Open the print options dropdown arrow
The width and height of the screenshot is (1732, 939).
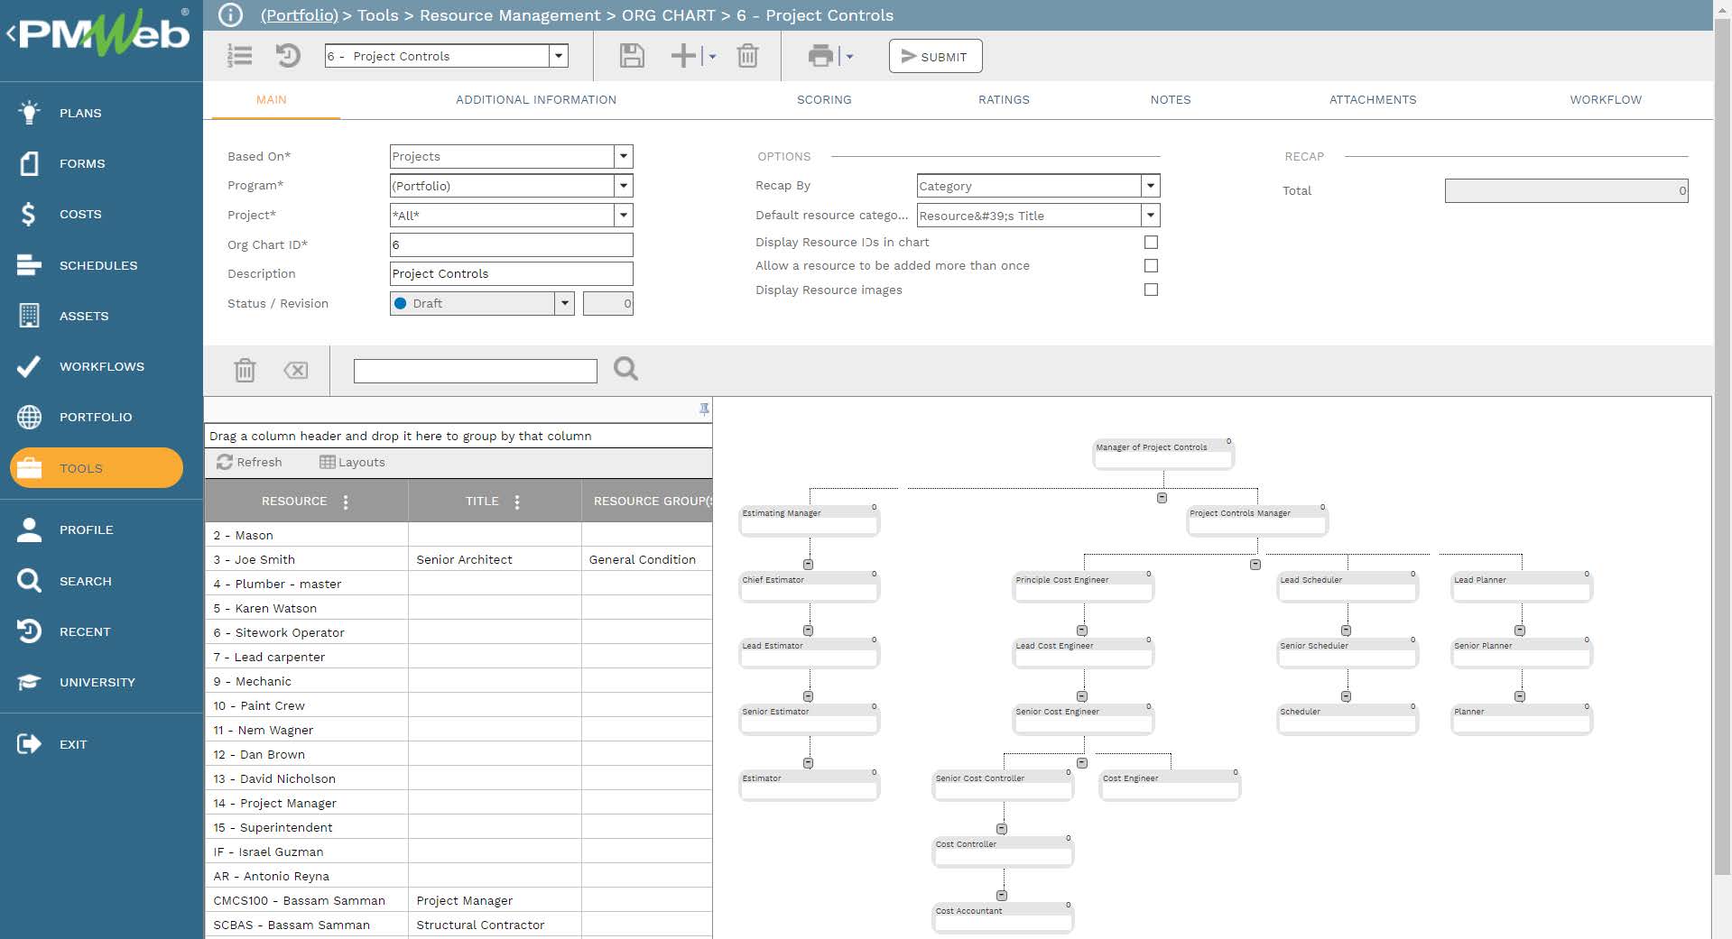click(x=849, y=57)
